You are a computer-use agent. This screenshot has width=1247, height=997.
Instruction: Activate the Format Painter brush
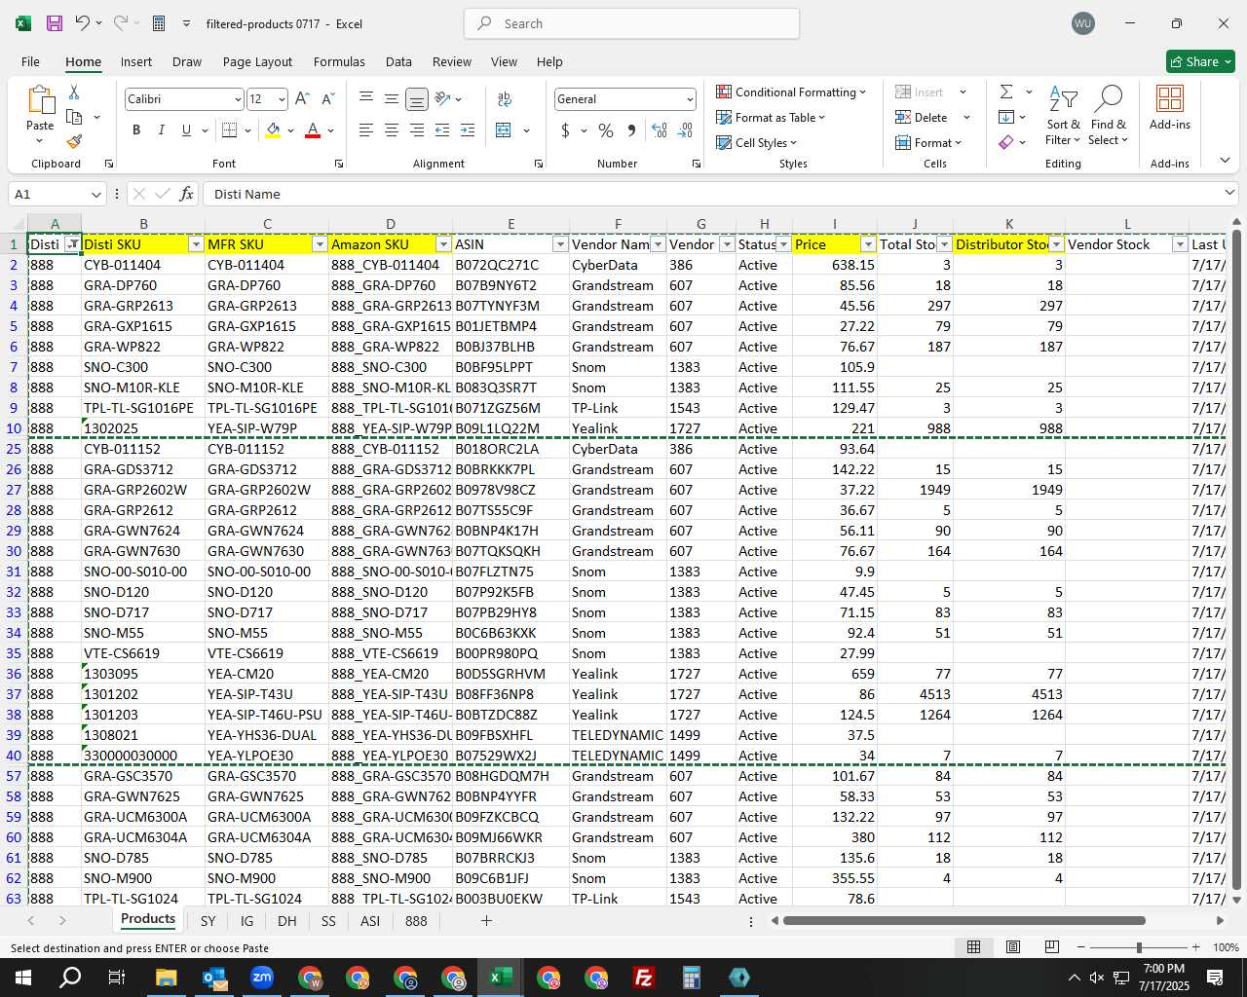(x=74, y=141)
